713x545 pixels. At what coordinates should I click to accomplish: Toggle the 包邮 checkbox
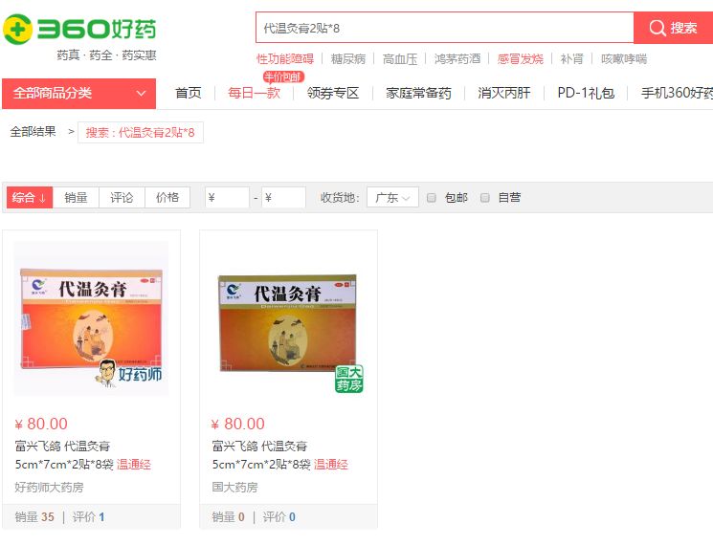pos(431,198)
